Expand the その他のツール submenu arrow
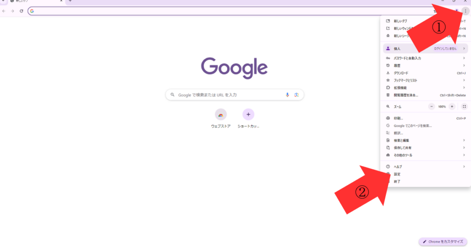The height and width of the screenshot is (247, 471). click(464, 155)
